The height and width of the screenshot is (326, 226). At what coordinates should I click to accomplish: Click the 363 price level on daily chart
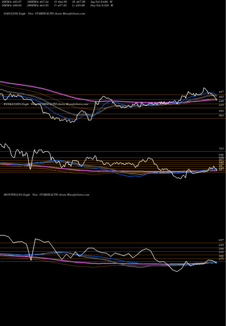click(x=221, y=115)
